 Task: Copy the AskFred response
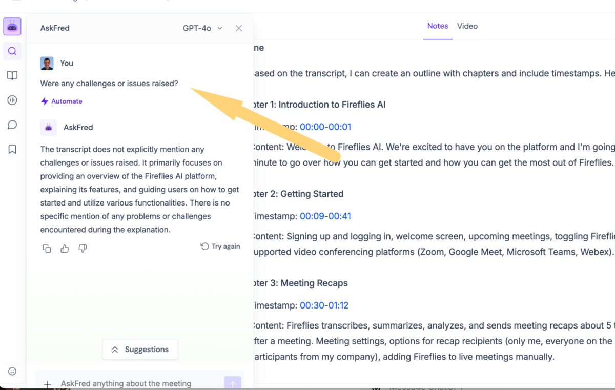(x=47, y=249)
